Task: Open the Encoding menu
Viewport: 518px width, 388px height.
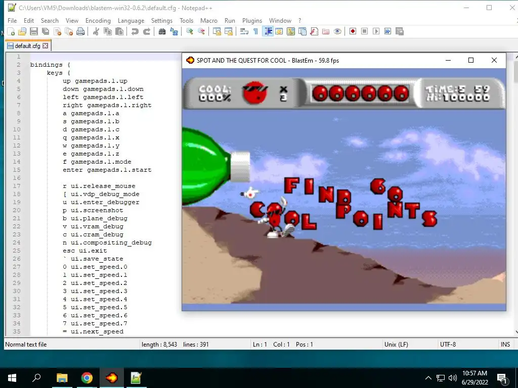Action: (x=98, y=20)
